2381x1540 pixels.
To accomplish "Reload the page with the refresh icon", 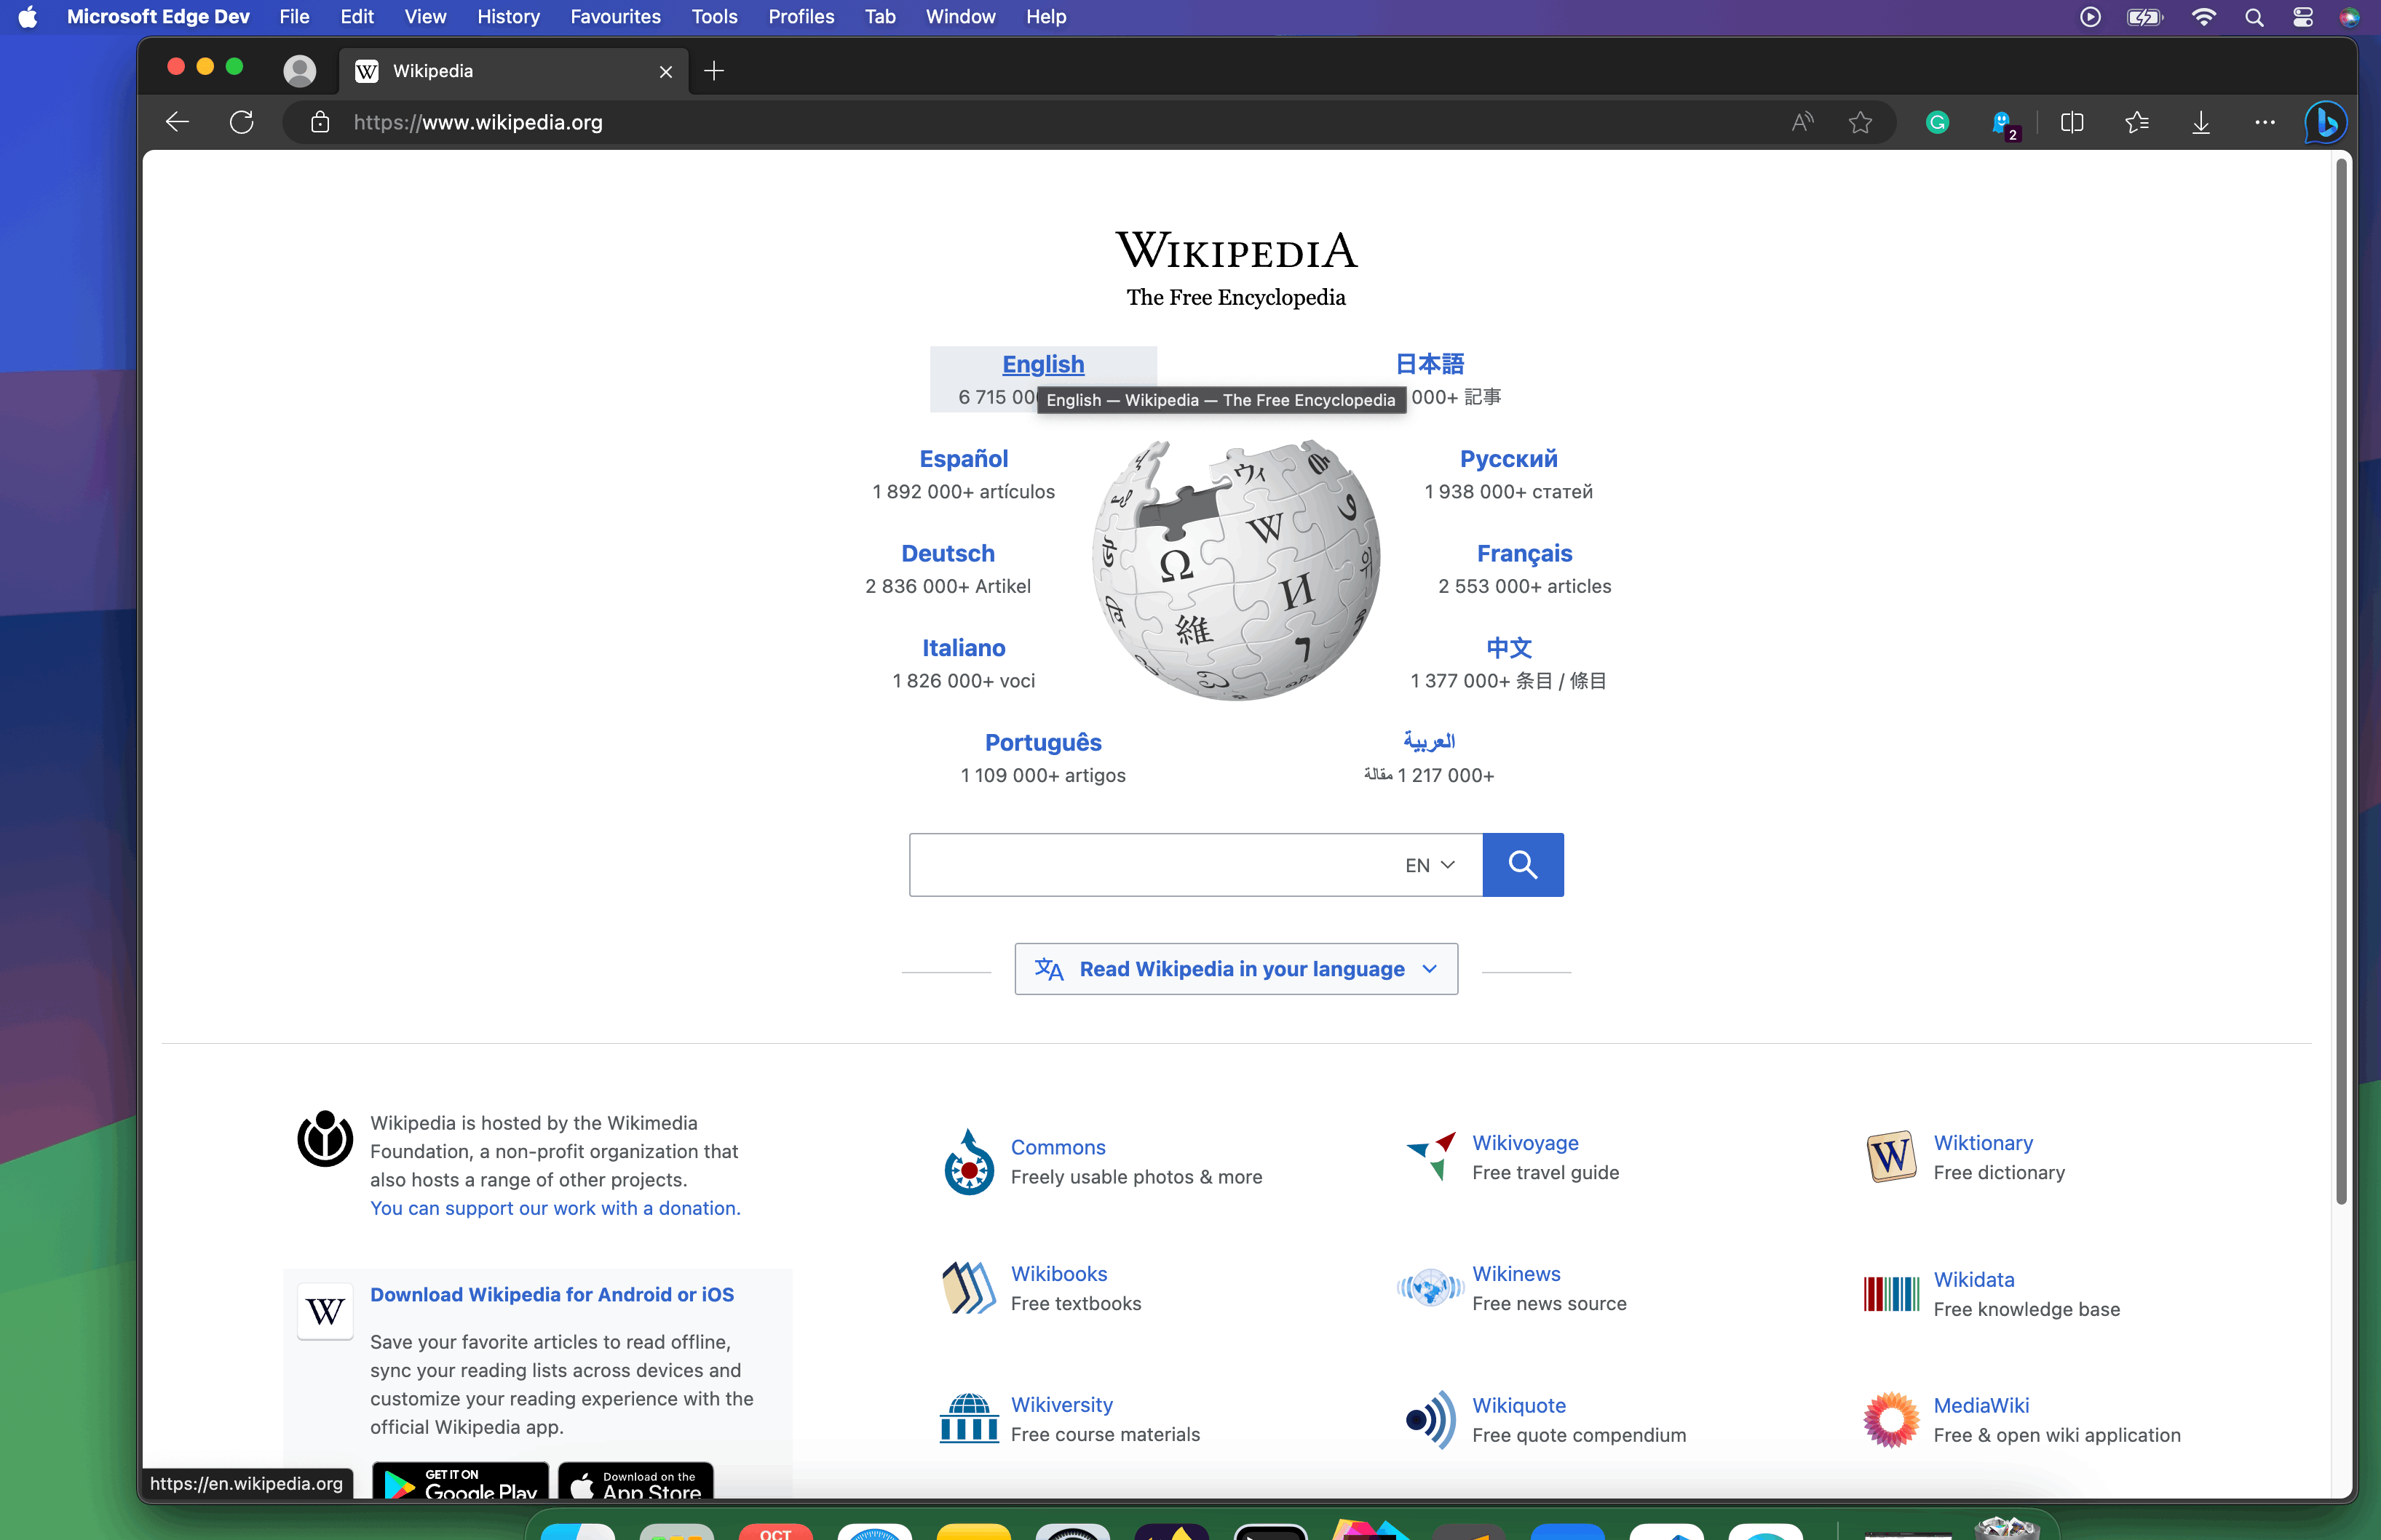I will point(241,122).
